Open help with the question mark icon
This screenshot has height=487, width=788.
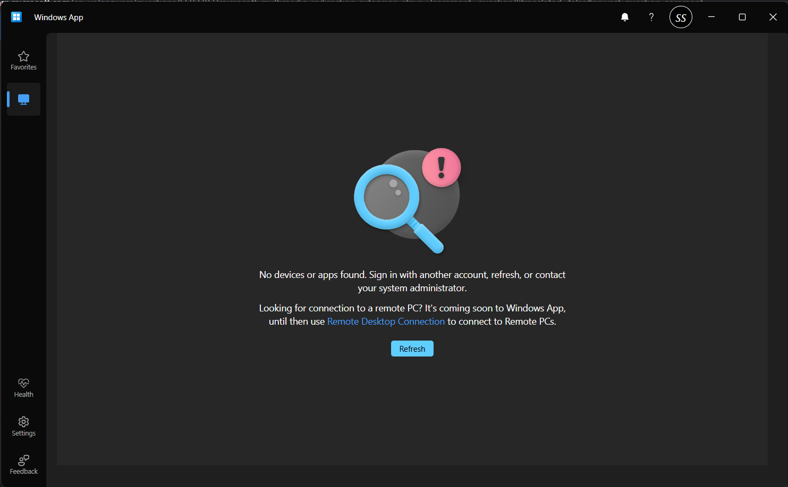click(x=651, y=17)
